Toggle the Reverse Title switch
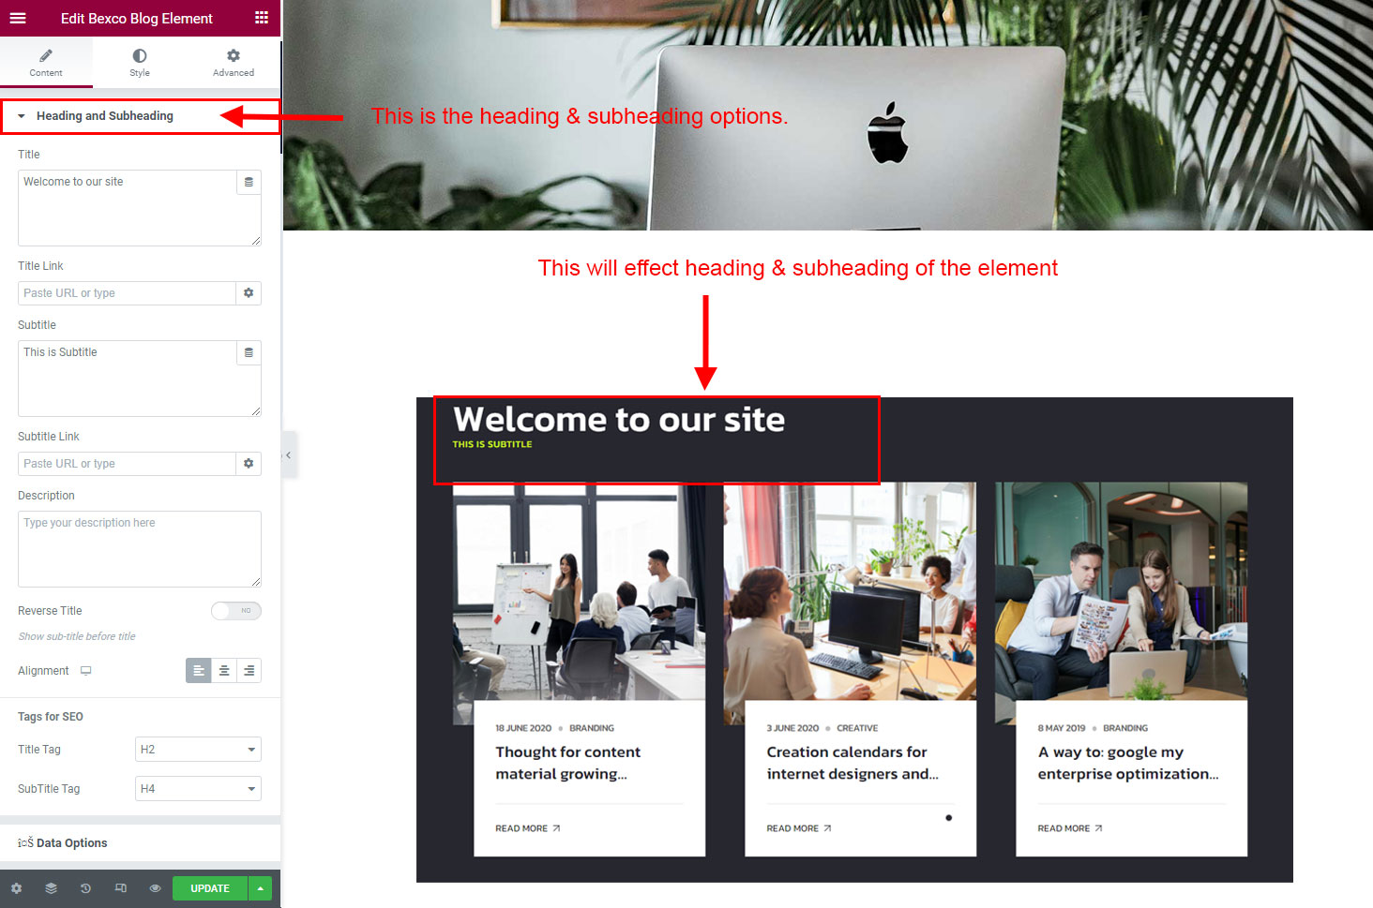 tap(236, 611)
